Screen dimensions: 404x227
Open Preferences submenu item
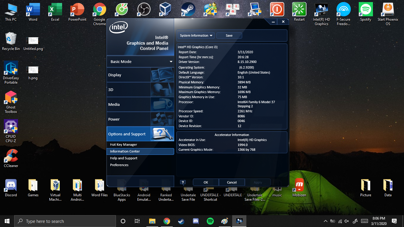click(119, 165)
